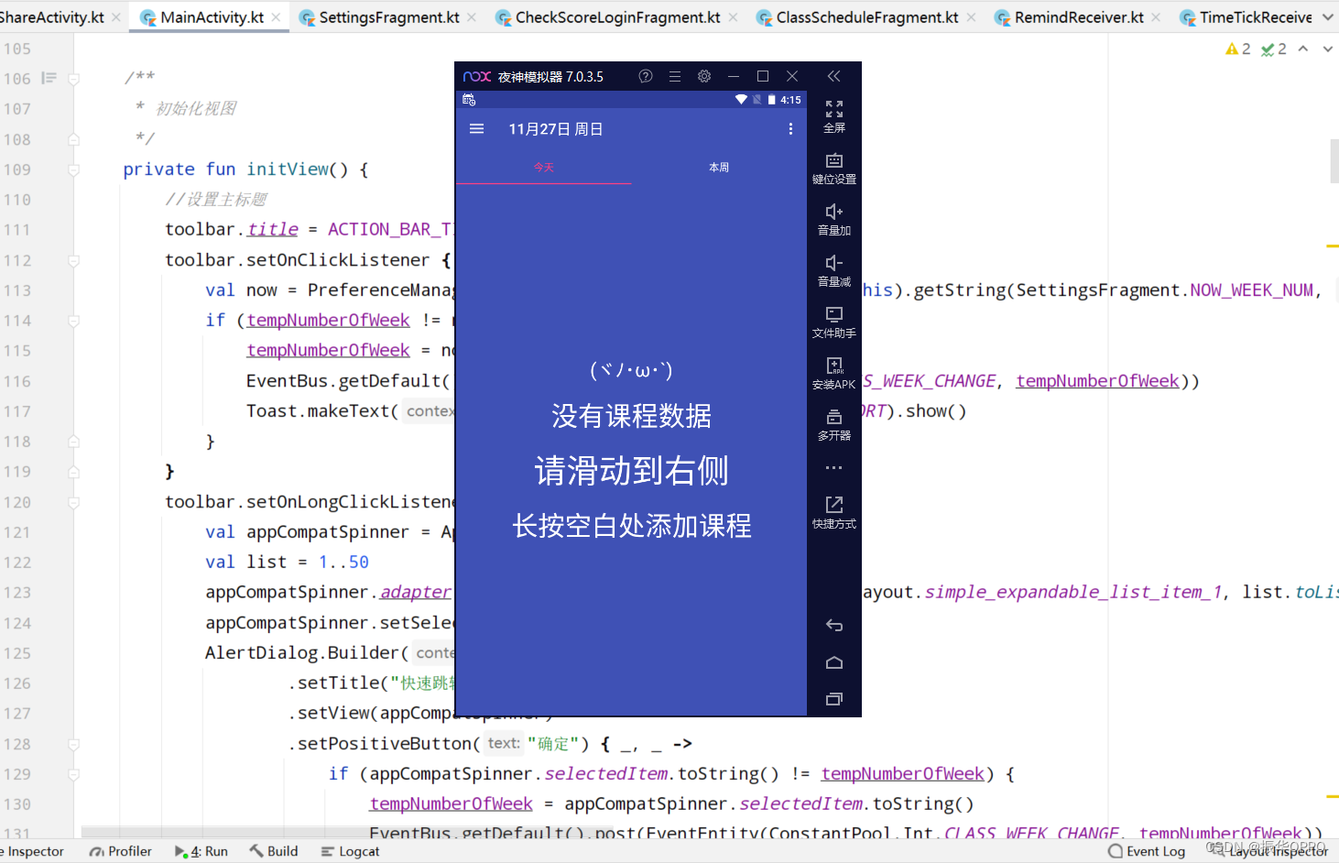Fold the doc comment at line 106
Image resolution: width=1339 pixels, height=863 pixels.
[x=74, y=79]
